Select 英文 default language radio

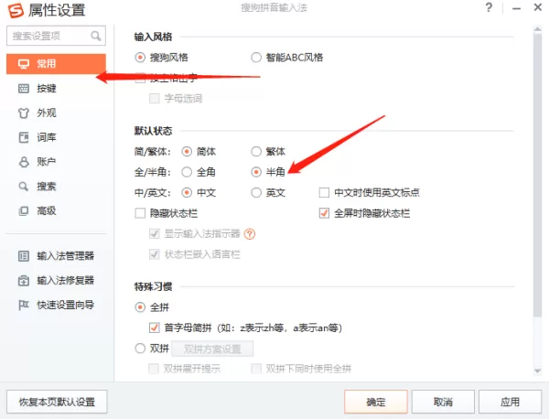pos(256,192)
